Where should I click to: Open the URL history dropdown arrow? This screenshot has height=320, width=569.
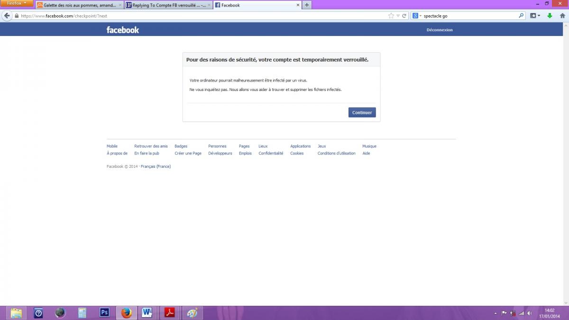[x=398, y=16]
